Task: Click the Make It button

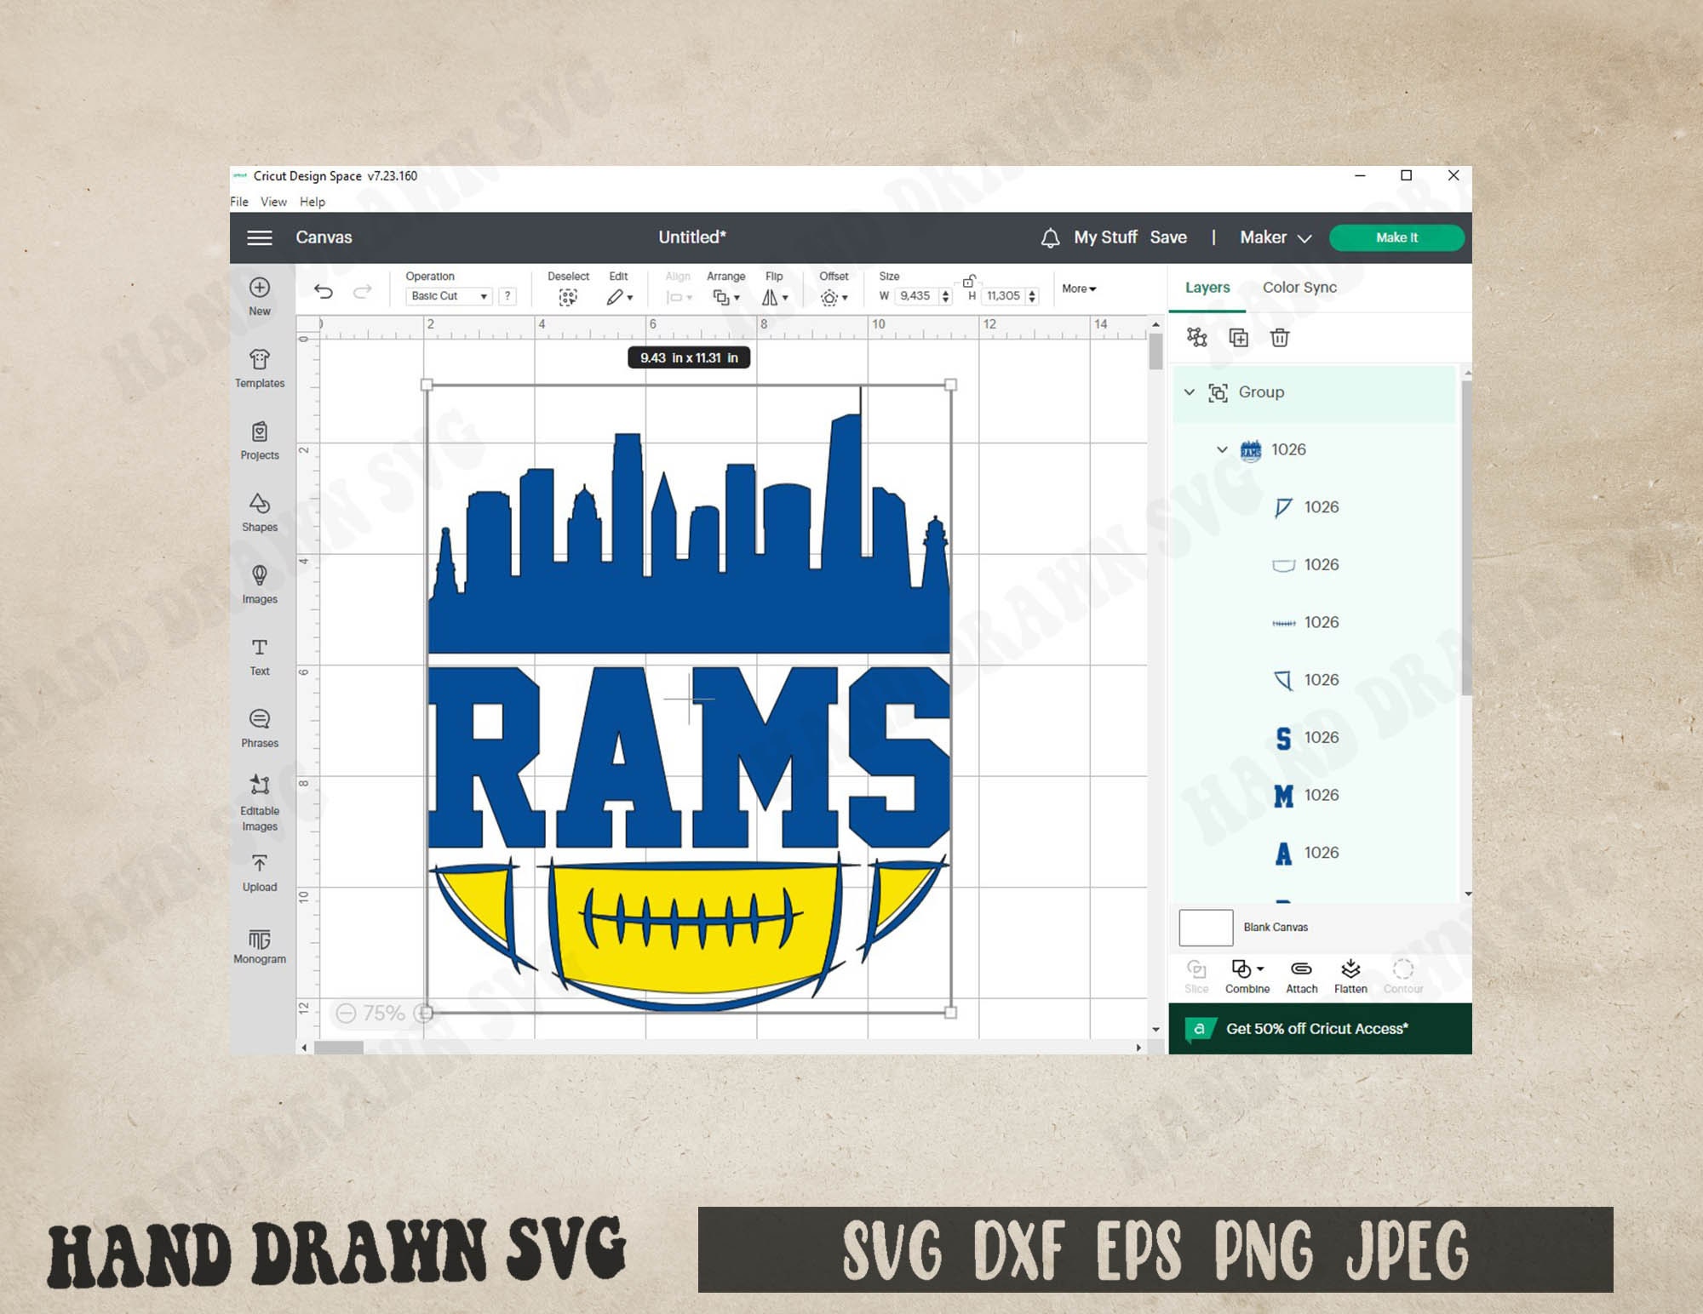Action: (1396, 237)
